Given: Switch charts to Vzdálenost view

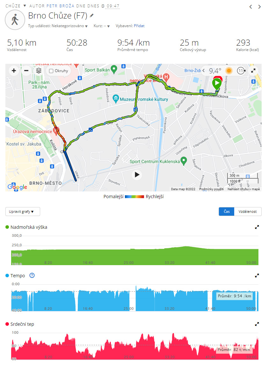Looking at the screenshot, I should [x=248, y=212].
